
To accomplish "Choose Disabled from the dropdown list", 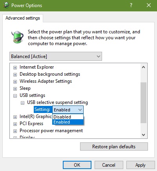I will (68, 117).
